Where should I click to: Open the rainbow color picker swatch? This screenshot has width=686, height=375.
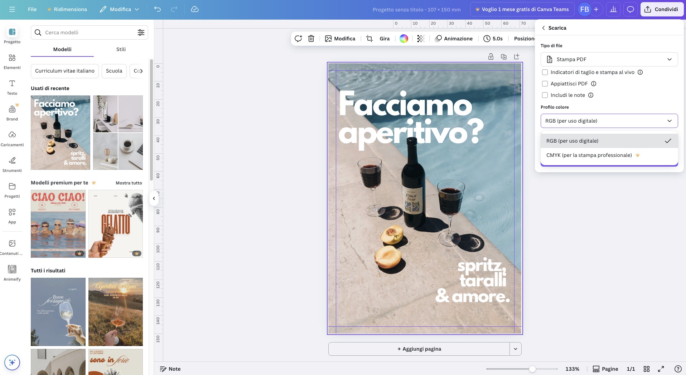(404, 39)
